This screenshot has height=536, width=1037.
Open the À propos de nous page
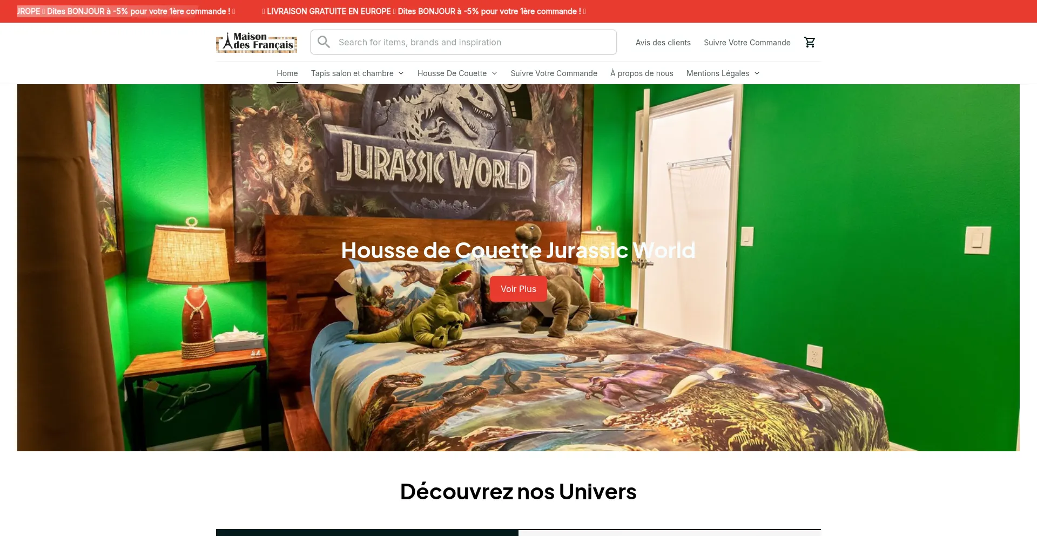[x=642, y=73]
